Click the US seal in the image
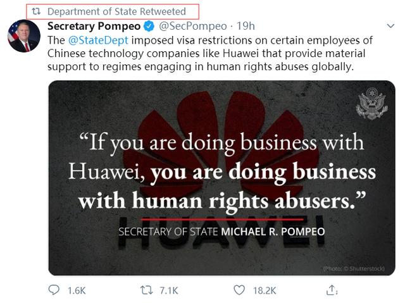The height and width of the screenshot is (303, 405). coord(371,104)
